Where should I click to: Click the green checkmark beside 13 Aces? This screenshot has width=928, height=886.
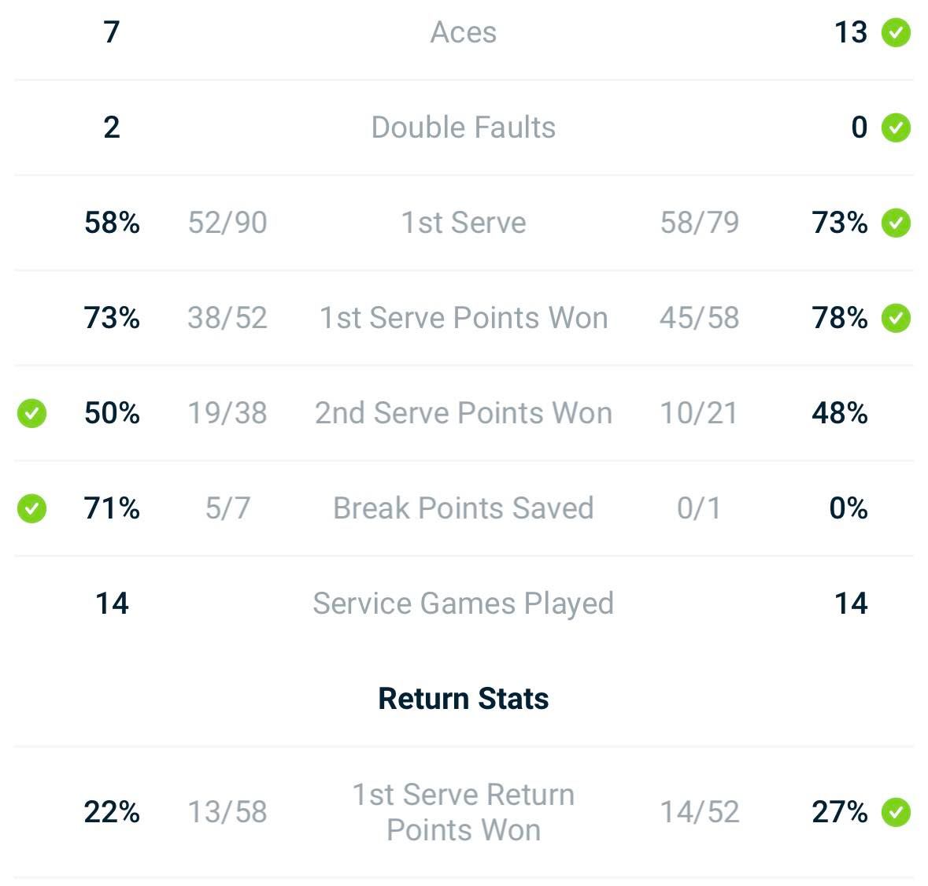tap(896, 33)
